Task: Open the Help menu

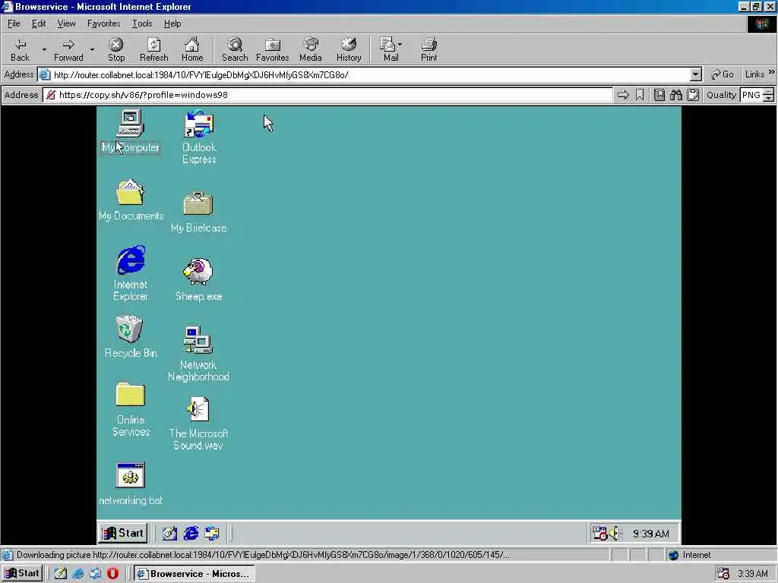Action: pyautogui.click(x=172, y=24)
